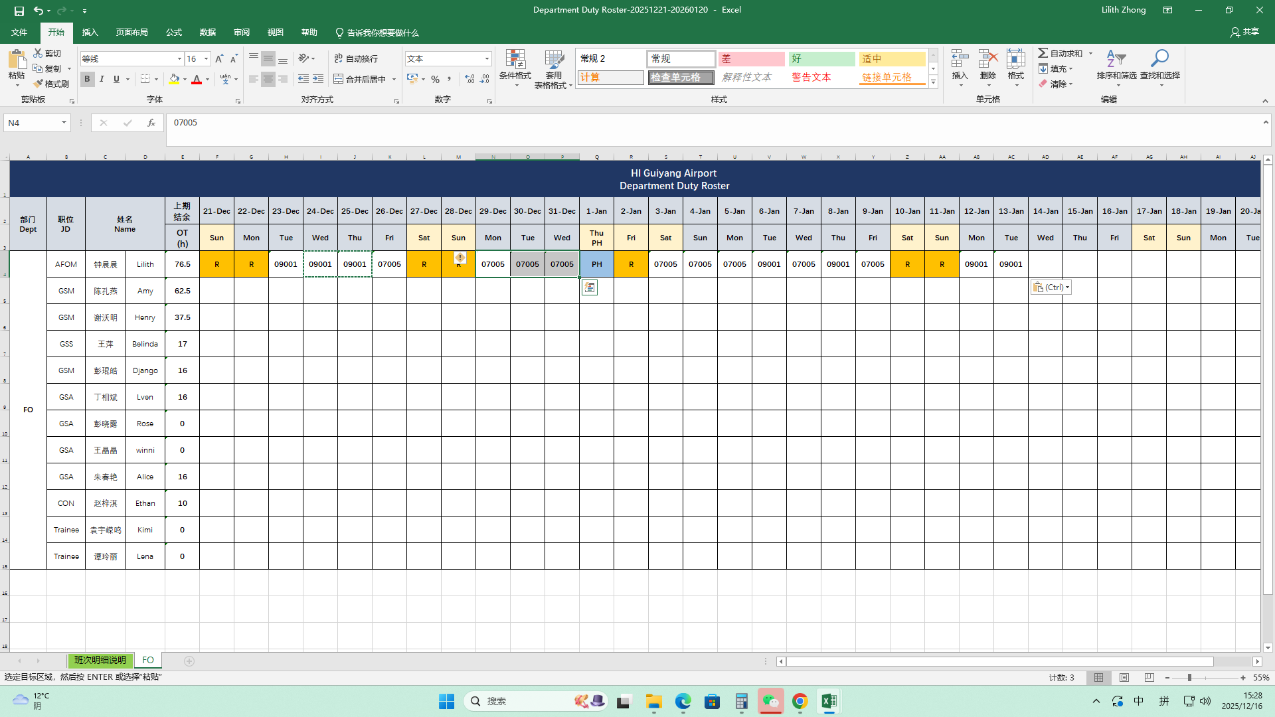
Task: Toggle Italic formatting
Action: [102, 79]
